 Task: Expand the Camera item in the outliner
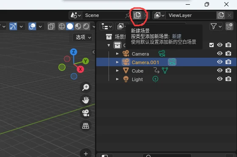tap(117, 53)
